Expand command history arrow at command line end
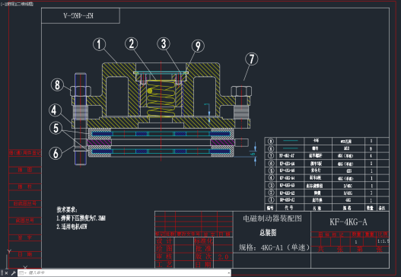 pos(228,273)
